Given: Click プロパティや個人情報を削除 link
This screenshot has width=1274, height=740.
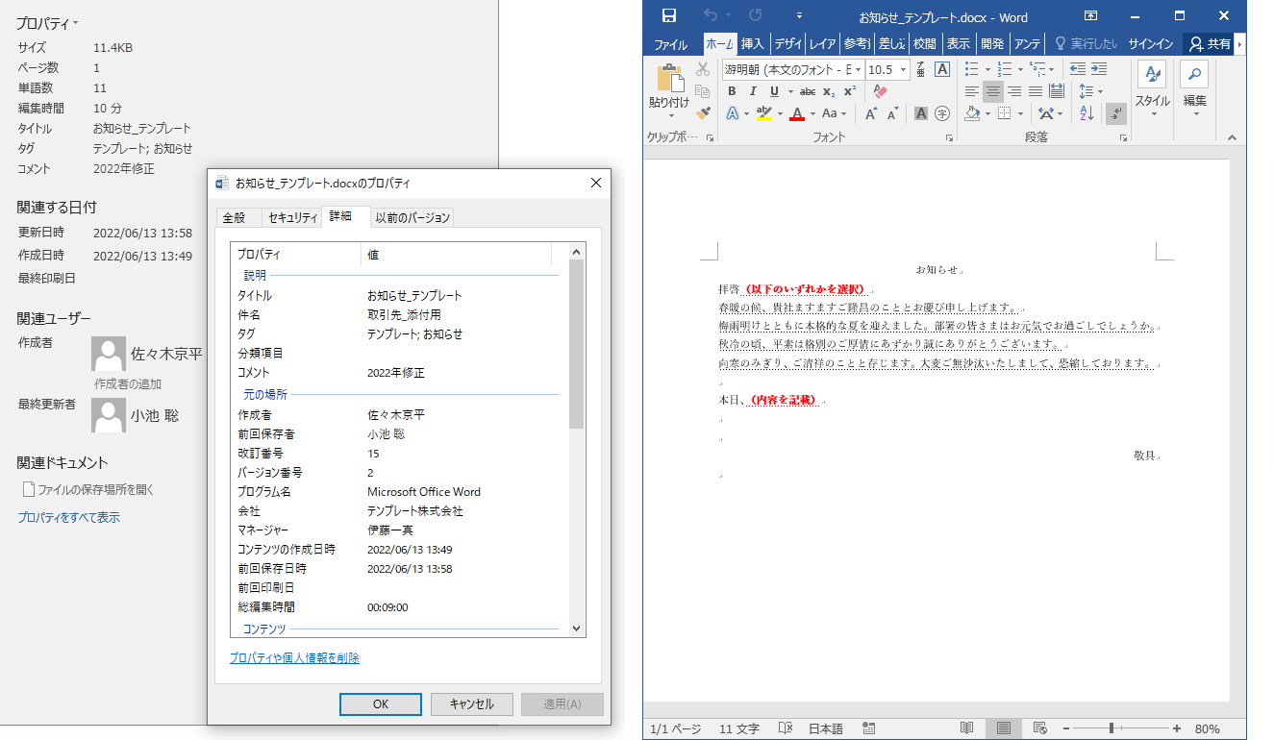Looking at the screenshot, I should [294, 658].
